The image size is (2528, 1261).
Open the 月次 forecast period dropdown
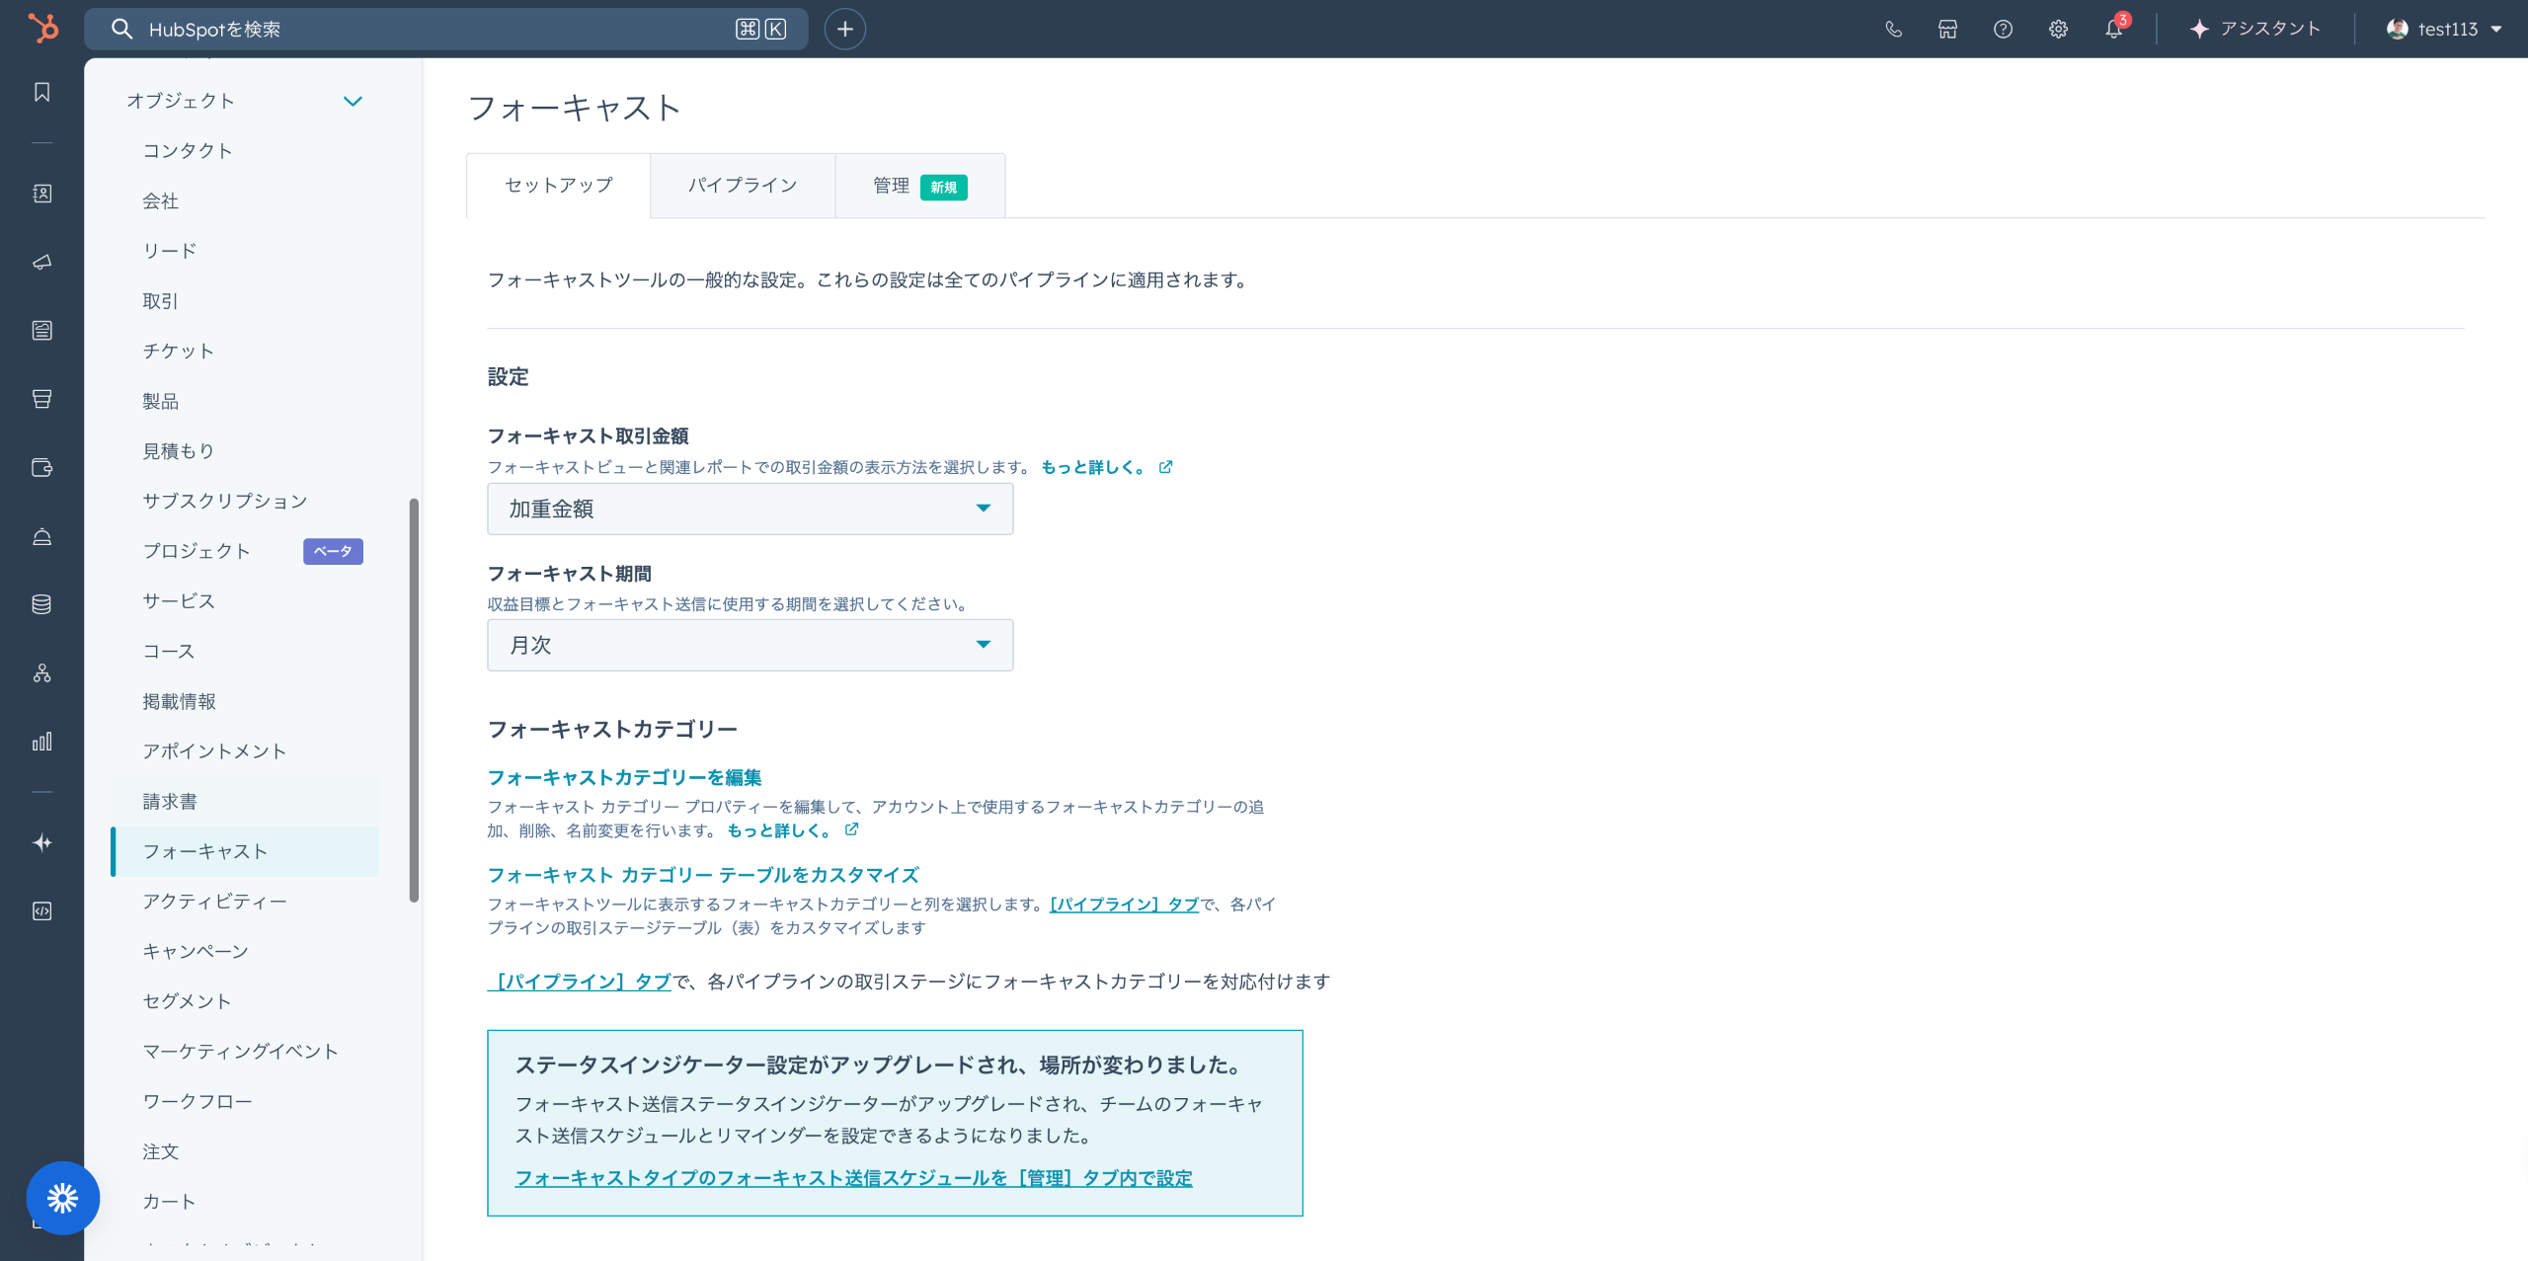750,645
